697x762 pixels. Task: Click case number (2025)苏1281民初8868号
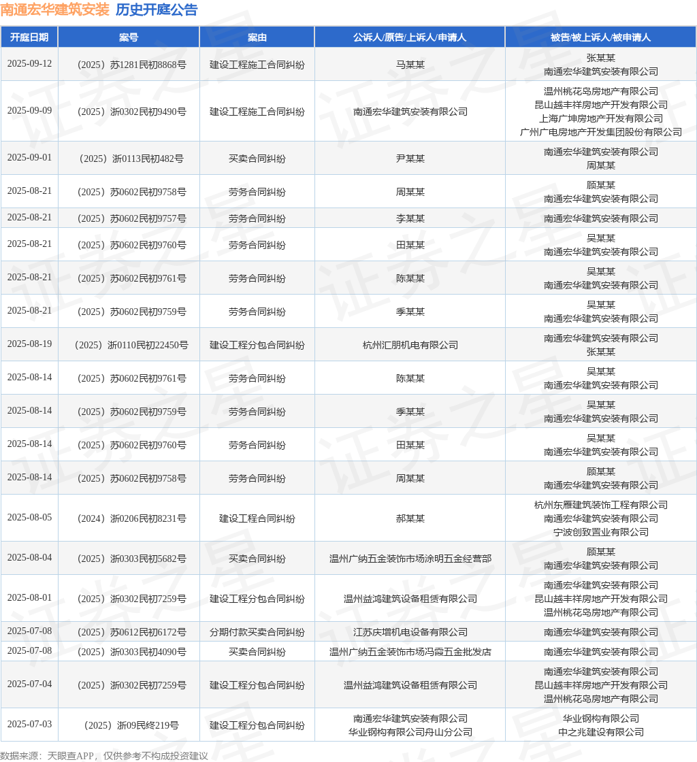tap(132, 65)
